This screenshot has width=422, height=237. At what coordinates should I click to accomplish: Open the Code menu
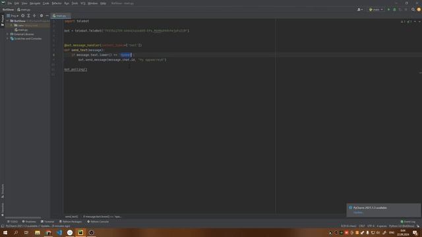pos(45,3)
